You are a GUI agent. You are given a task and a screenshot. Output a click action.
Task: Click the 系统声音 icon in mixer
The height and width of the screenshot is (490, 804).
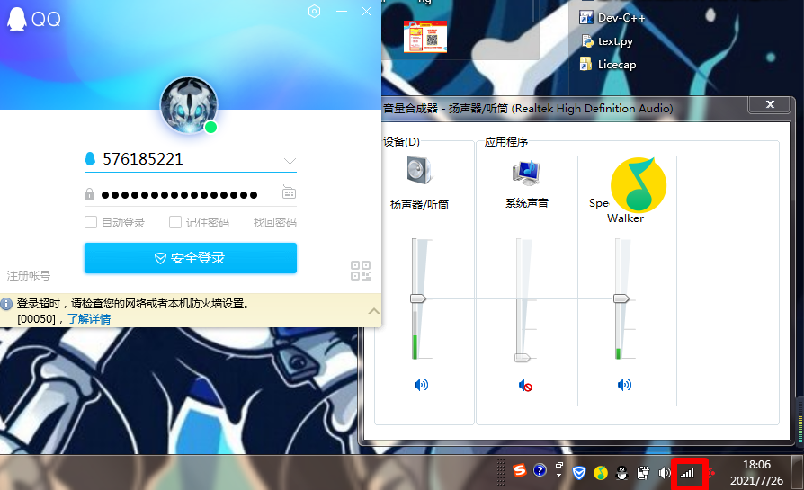click(x=526, y=174)
